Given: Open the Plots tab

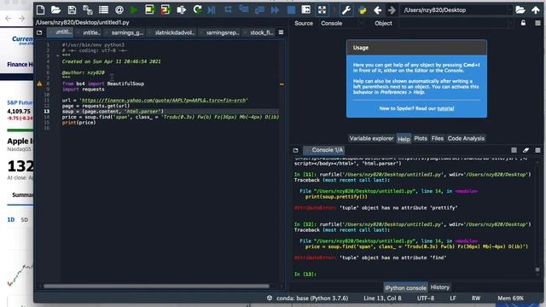Looking at the screenshot, I should [421, 138].
